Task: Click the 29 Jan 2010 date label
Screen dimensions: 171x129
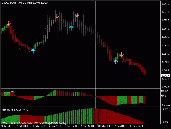Action: coord(7,126)
